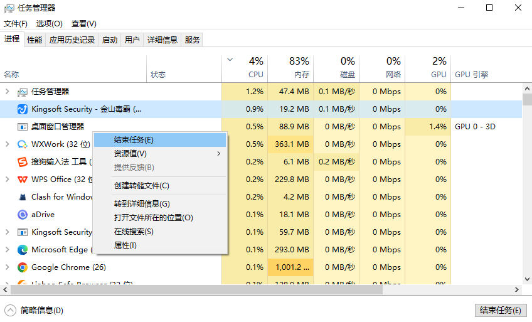Image resolution: width=532 pixels, height=322 pixels.
Task: Switch to the 服务 tab
Action: tap(192, 40)
